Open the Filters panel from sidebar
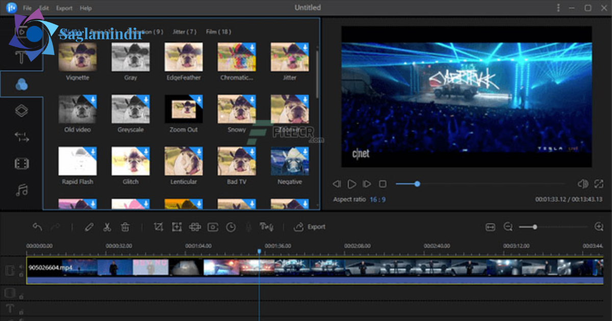The width and height of the screenshot is (612, 321). tap(21, 85)
